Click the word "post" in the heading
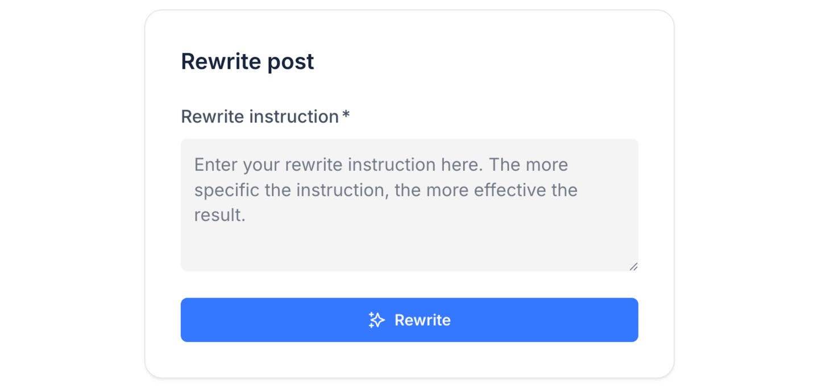This screenshot has height=389, width=818. (290, 61)
